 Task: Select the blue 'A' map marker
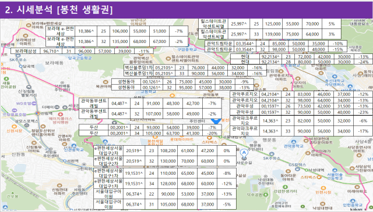point(244,153)
